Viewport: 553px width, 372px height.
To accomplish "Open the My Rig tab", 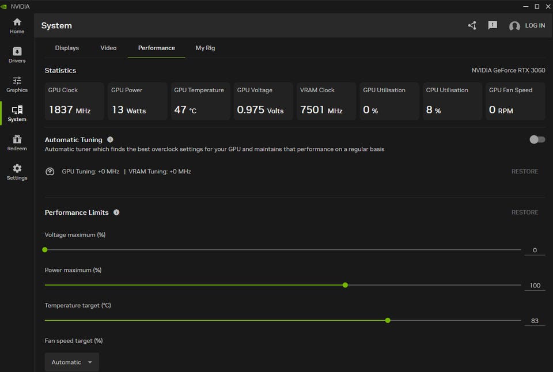I will point(205,48).
